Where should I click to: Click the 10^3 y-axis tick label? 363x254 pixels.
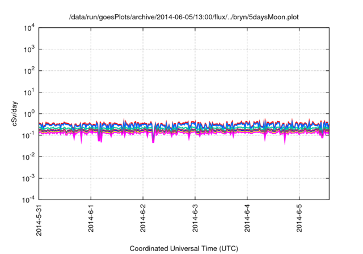29,49
